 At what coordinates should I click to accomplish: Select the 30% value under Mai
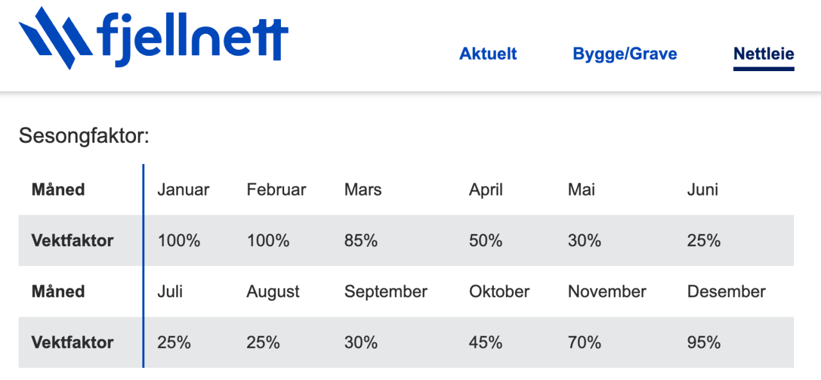pyautogui.click(x=584, y=241)
